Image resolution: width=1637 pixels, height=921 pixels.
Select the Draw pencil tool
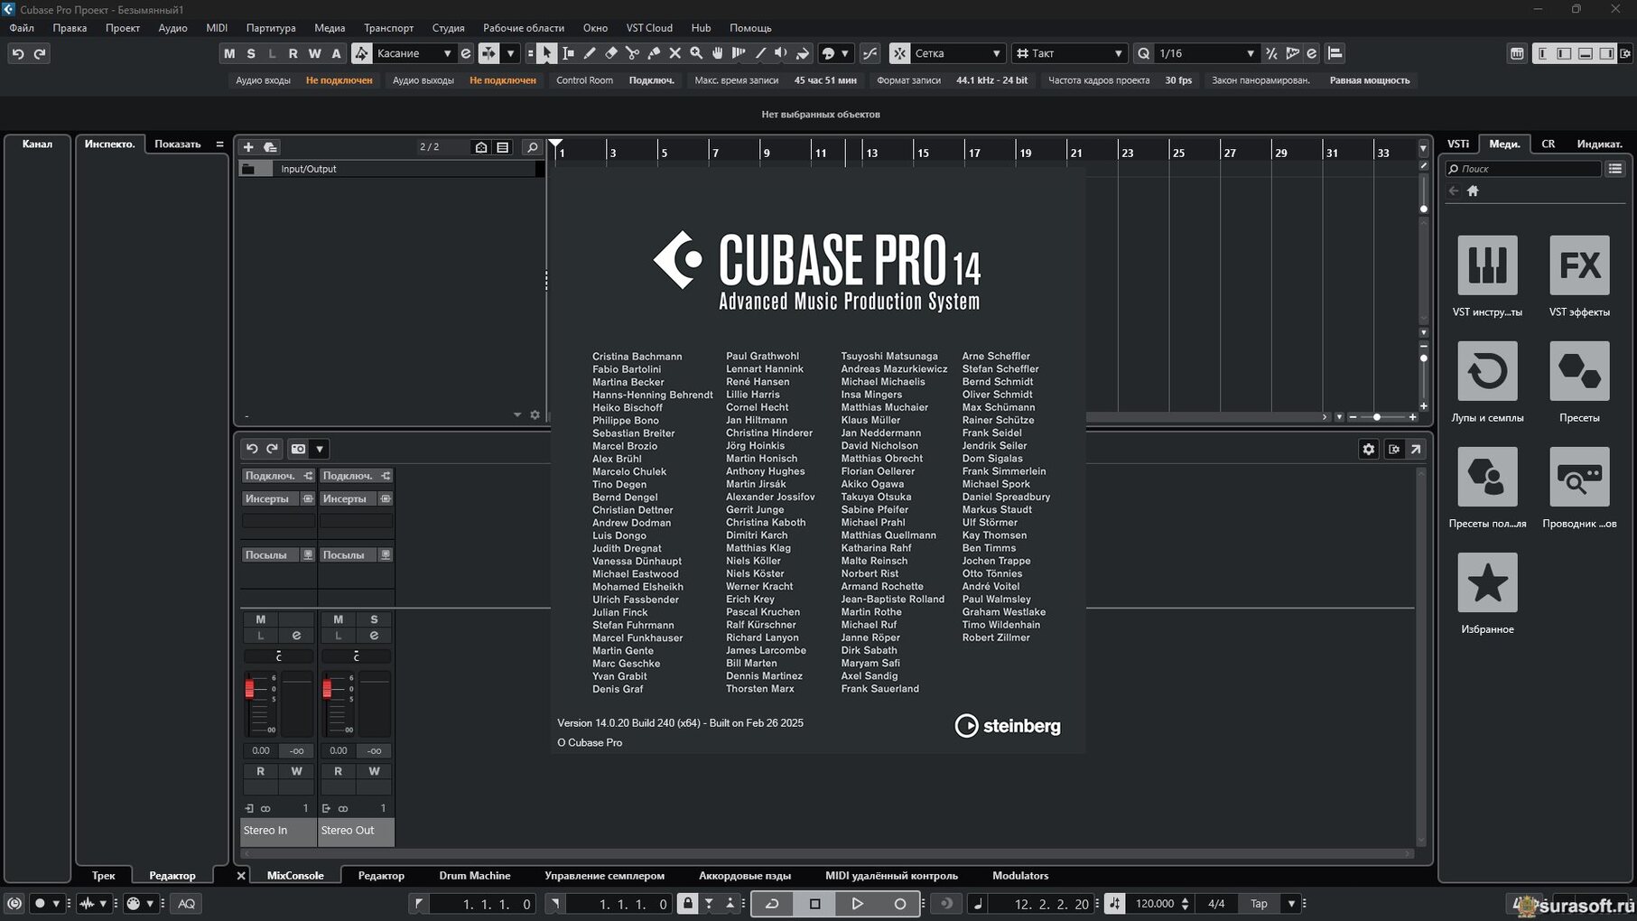click(x=590, y=53)
